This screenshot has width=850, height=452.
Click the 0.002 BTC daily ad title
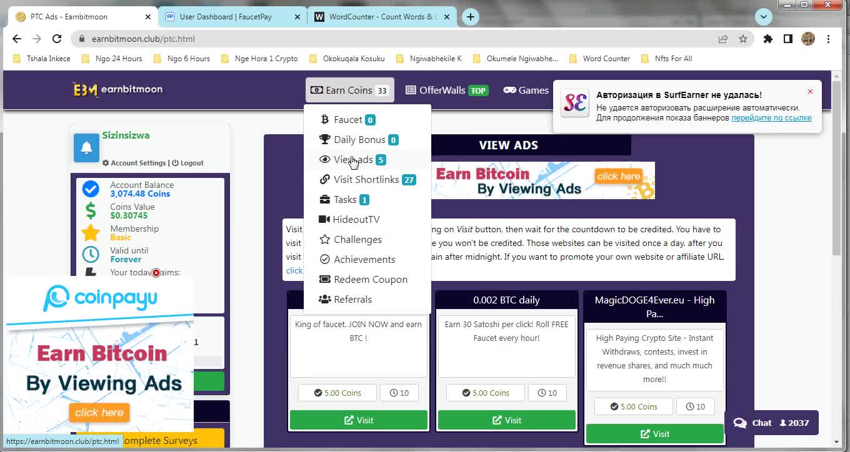point(506,300)
